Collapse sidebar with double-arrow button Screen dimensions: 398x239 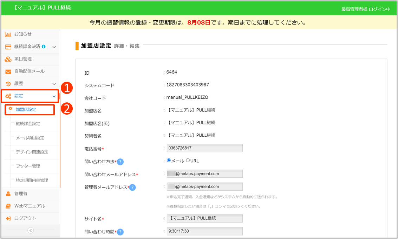point(31,230)
